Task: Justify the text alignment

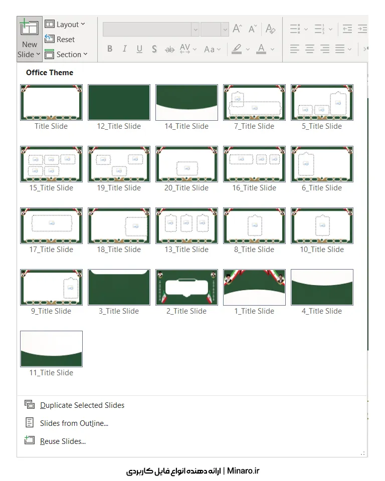Action: [x=339, y=49]
